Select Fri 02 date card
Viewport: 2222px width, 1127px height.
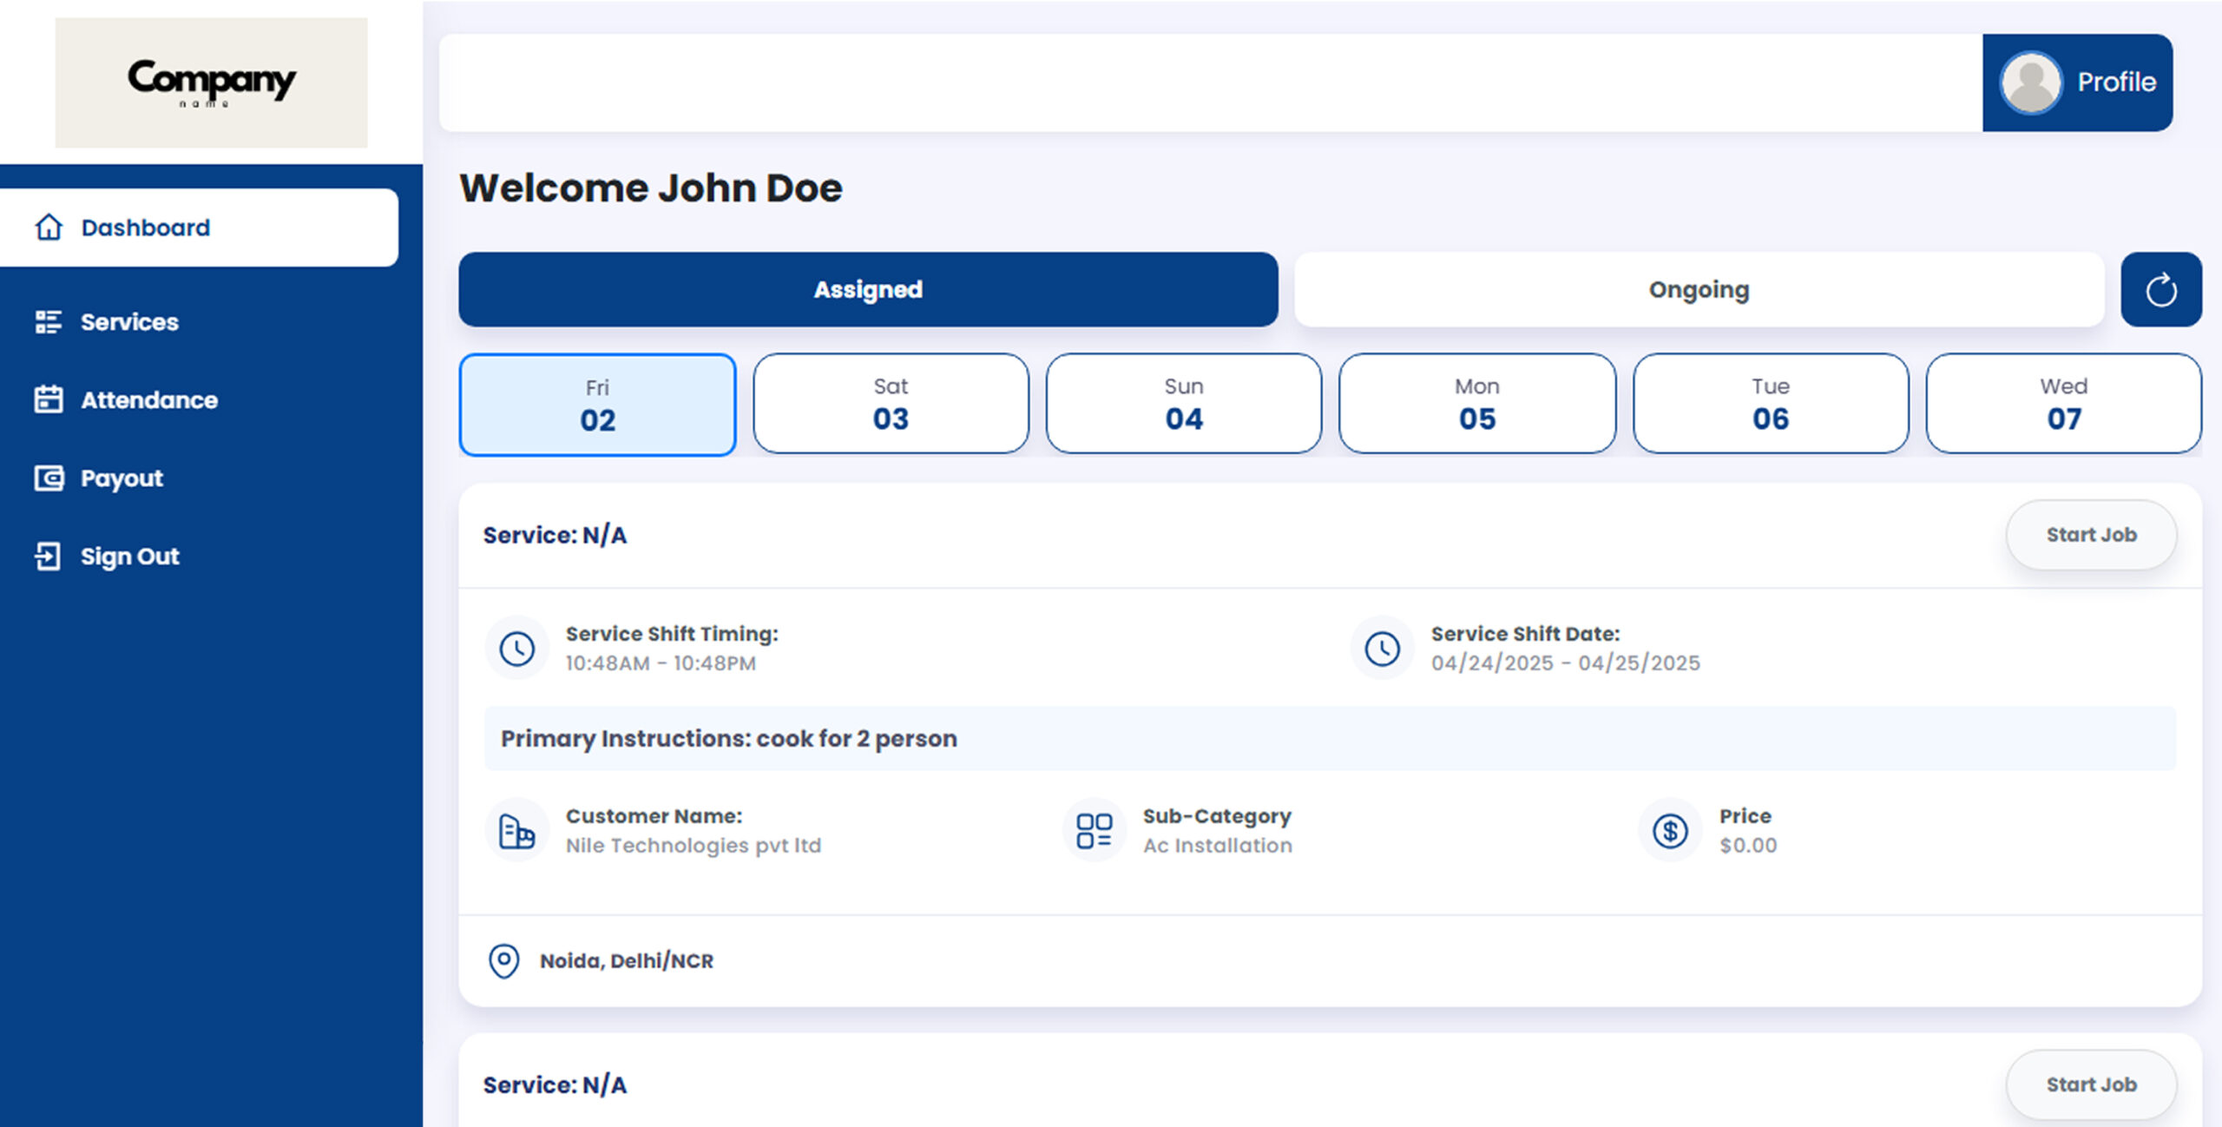597,405
